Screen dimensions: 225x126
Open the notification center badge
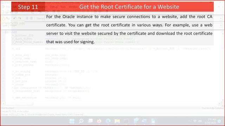[219, 121]
